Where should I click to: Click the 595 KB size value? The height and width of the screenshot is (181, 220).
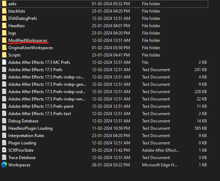click(x=201, y=128)
